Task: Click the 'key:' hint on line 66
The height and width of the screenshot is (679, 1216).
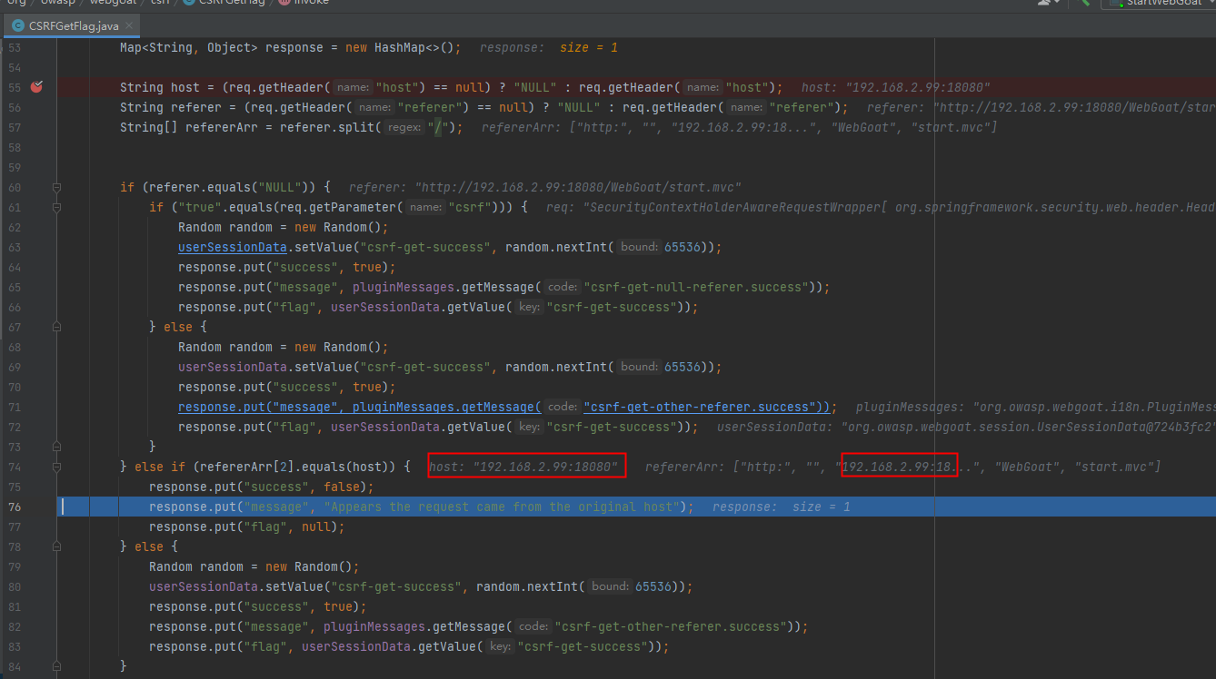Action: [529, 307]
